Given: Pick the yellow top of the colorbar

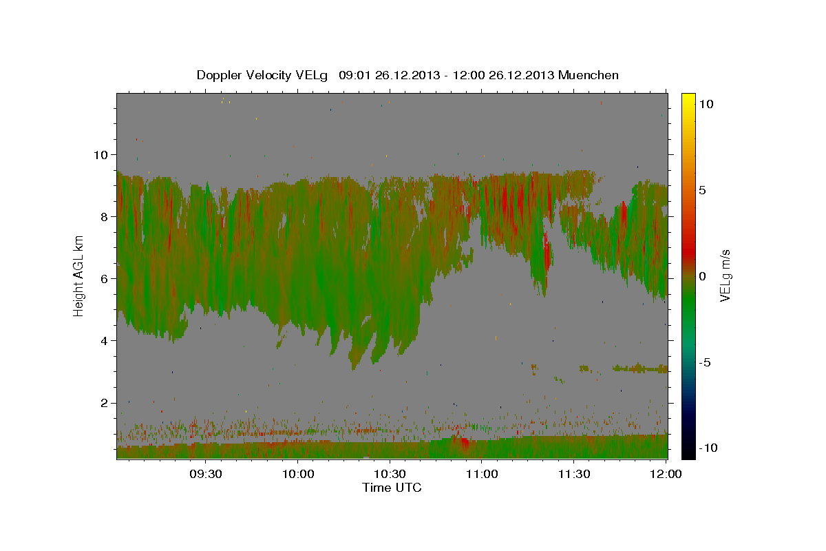Looking at the screenshot, I should (x=688, y=98).
